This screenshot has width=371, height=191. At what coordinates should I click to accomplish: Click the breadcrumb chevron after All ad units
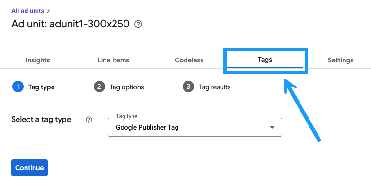point(48,11)
